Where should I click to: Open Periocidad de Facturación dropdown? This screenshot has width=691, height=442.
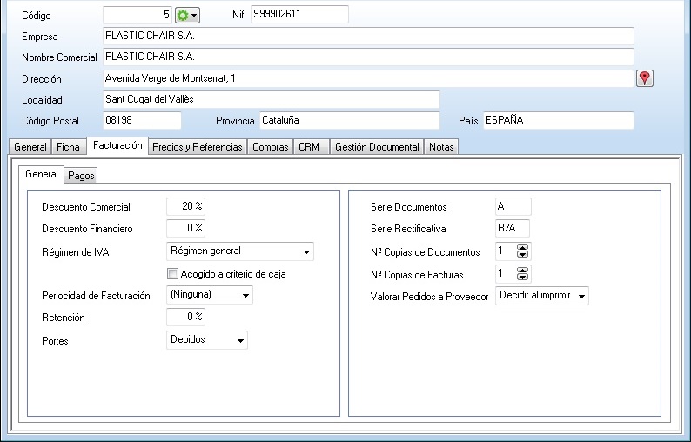coord(245,295)
